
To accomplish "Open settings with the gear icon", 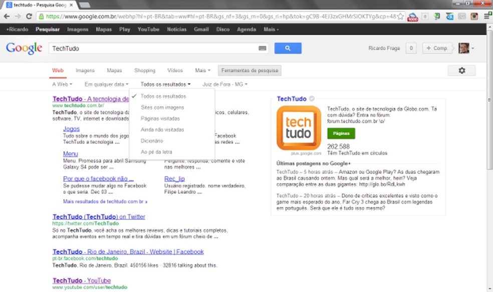I will coord(461,70).
